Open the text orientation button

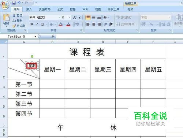point(106,18)
